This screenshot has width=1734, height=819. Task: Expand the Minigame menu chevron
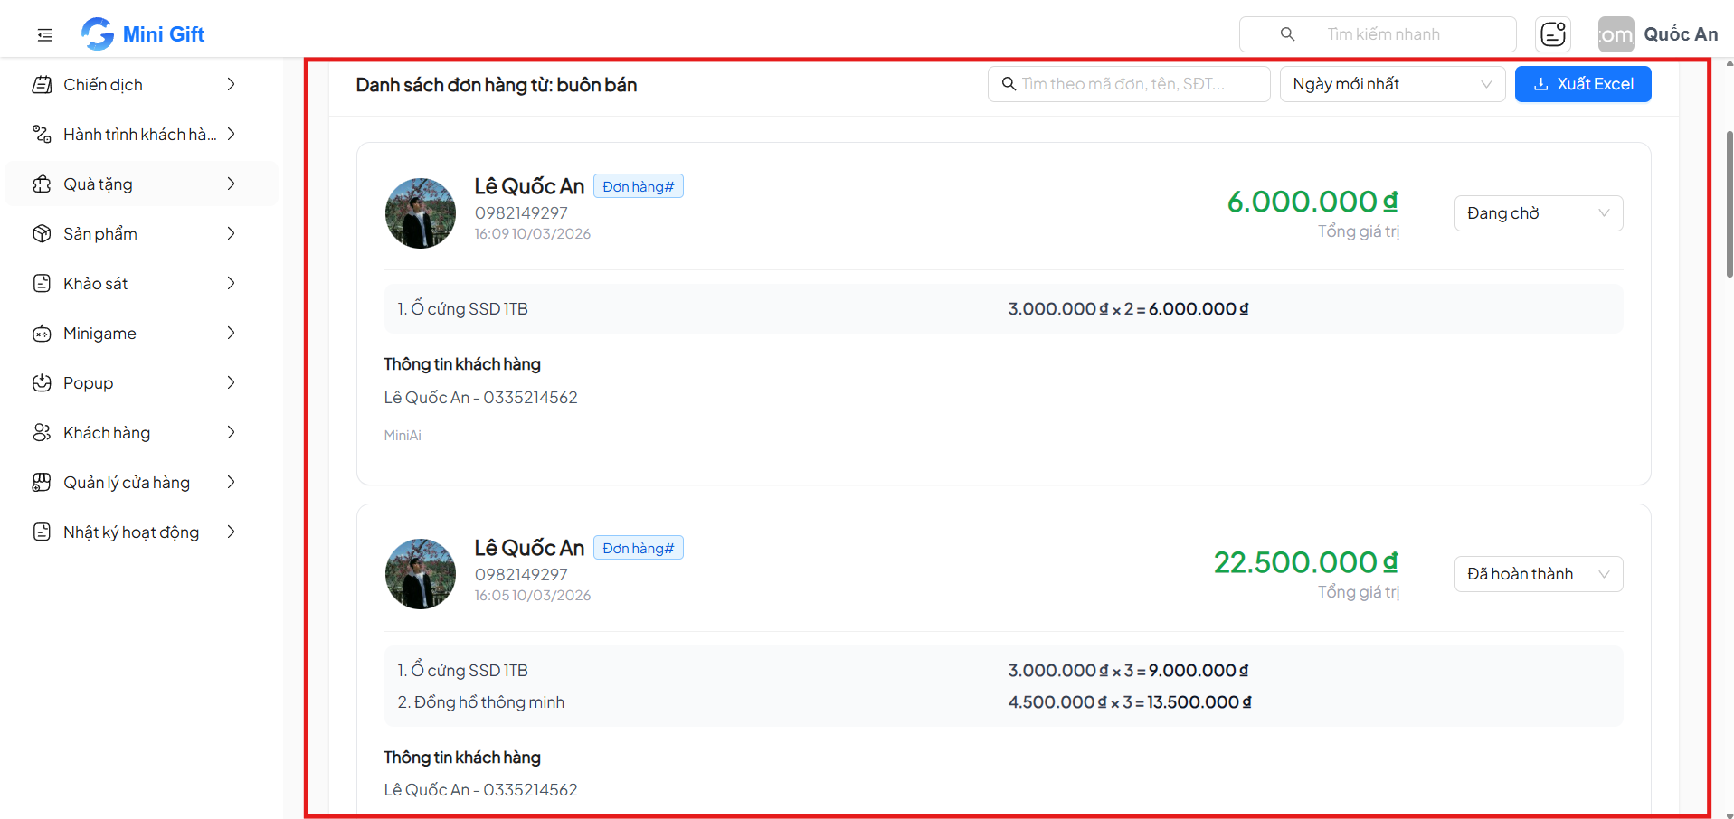point(232,333)
